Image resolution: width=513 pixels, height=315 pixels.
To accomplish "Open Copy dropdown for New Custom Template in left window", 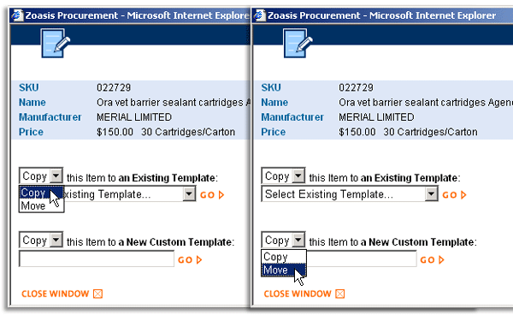I will coord(41,241).
